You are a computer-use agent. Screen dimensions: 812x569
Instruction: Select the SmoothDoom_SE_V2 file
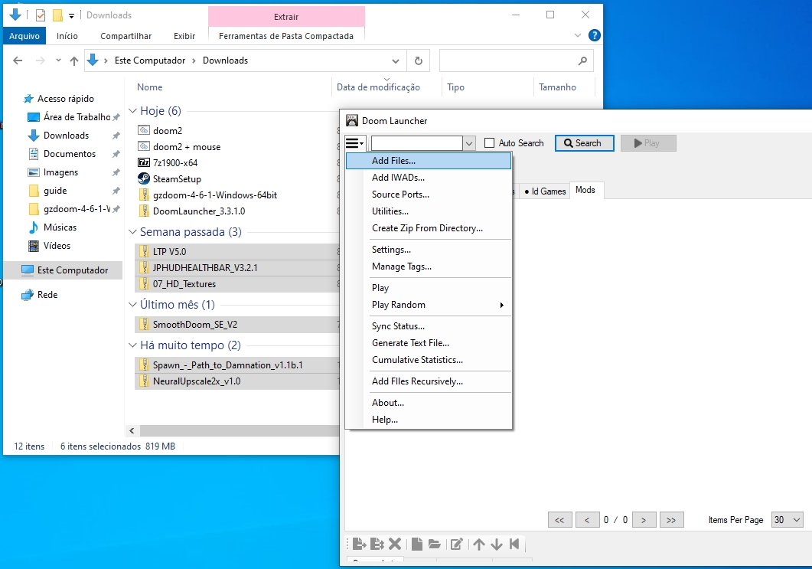194,325
